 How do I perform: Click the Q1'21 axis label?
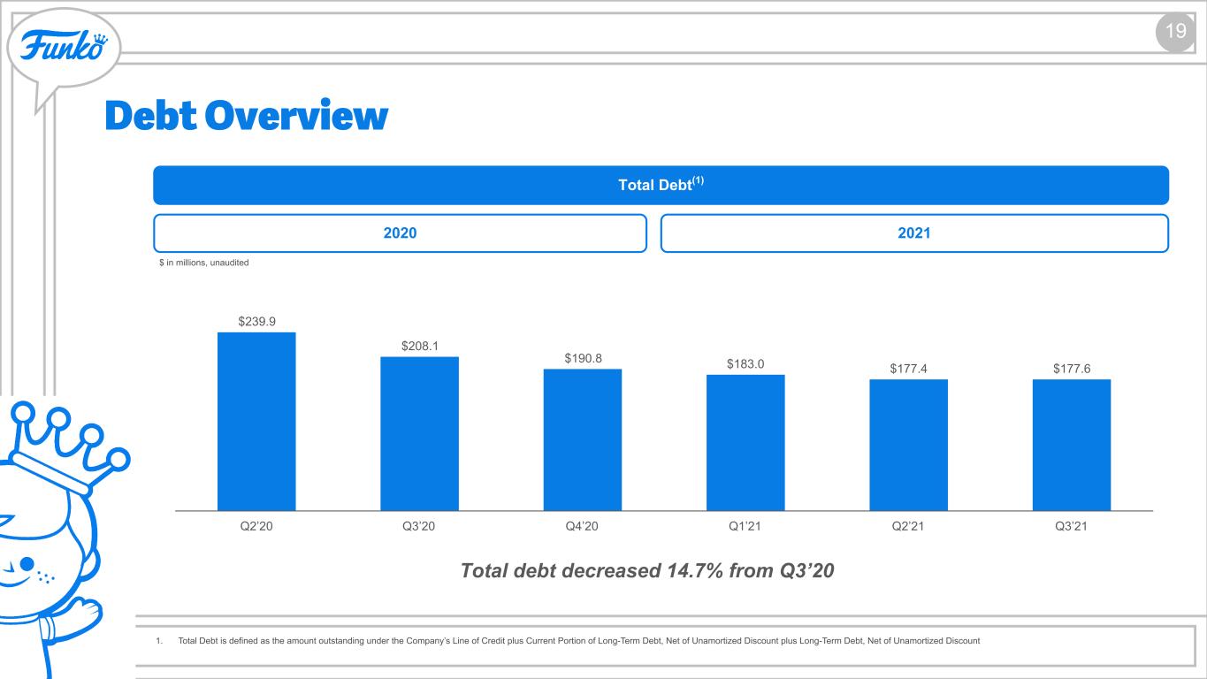pyautogui.click(x=745, y=526)
